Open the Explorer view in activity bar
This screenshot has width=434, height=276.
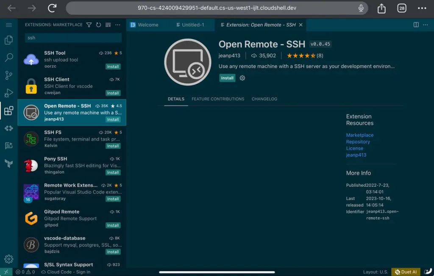[x=8, y=40]
